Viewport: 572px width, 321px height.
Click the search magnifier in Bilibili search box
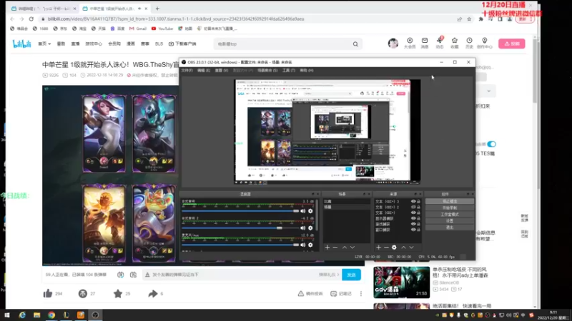(355, 44)
